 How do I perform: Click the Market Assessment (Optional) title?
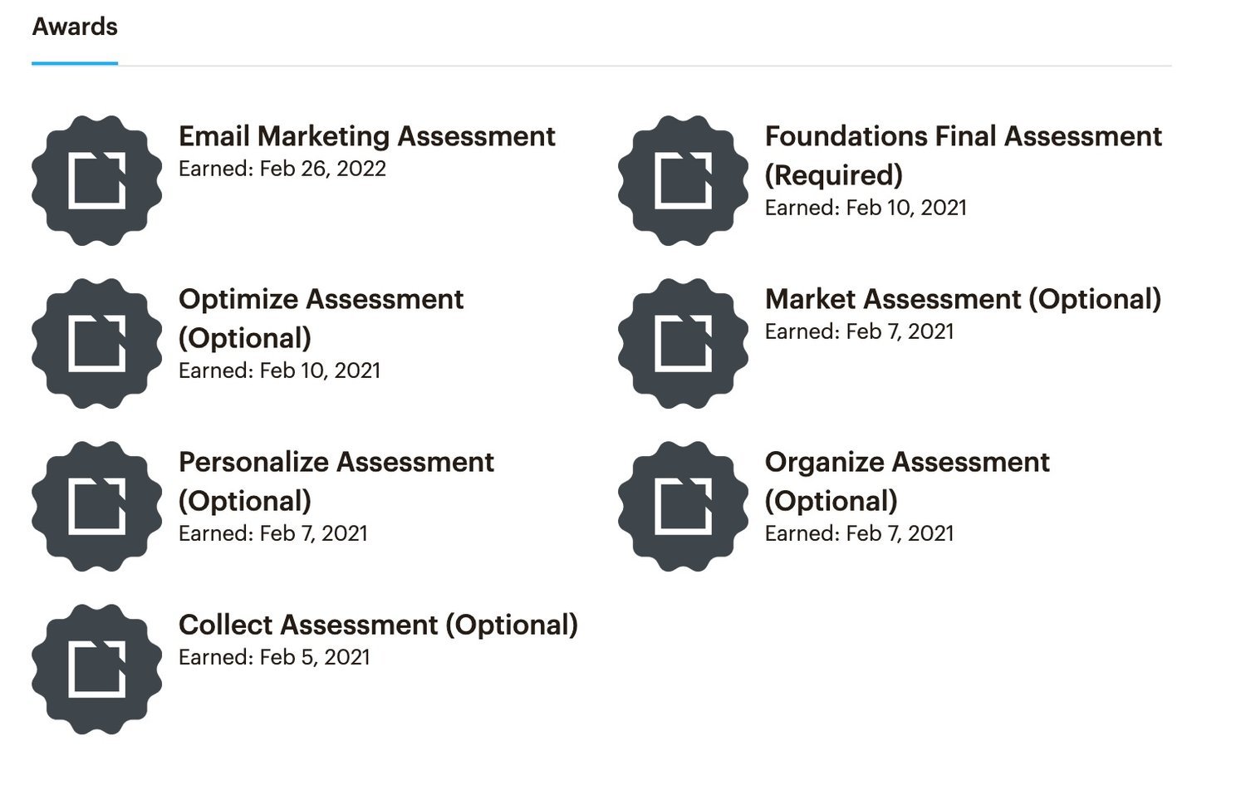click(x=963, y=299)
